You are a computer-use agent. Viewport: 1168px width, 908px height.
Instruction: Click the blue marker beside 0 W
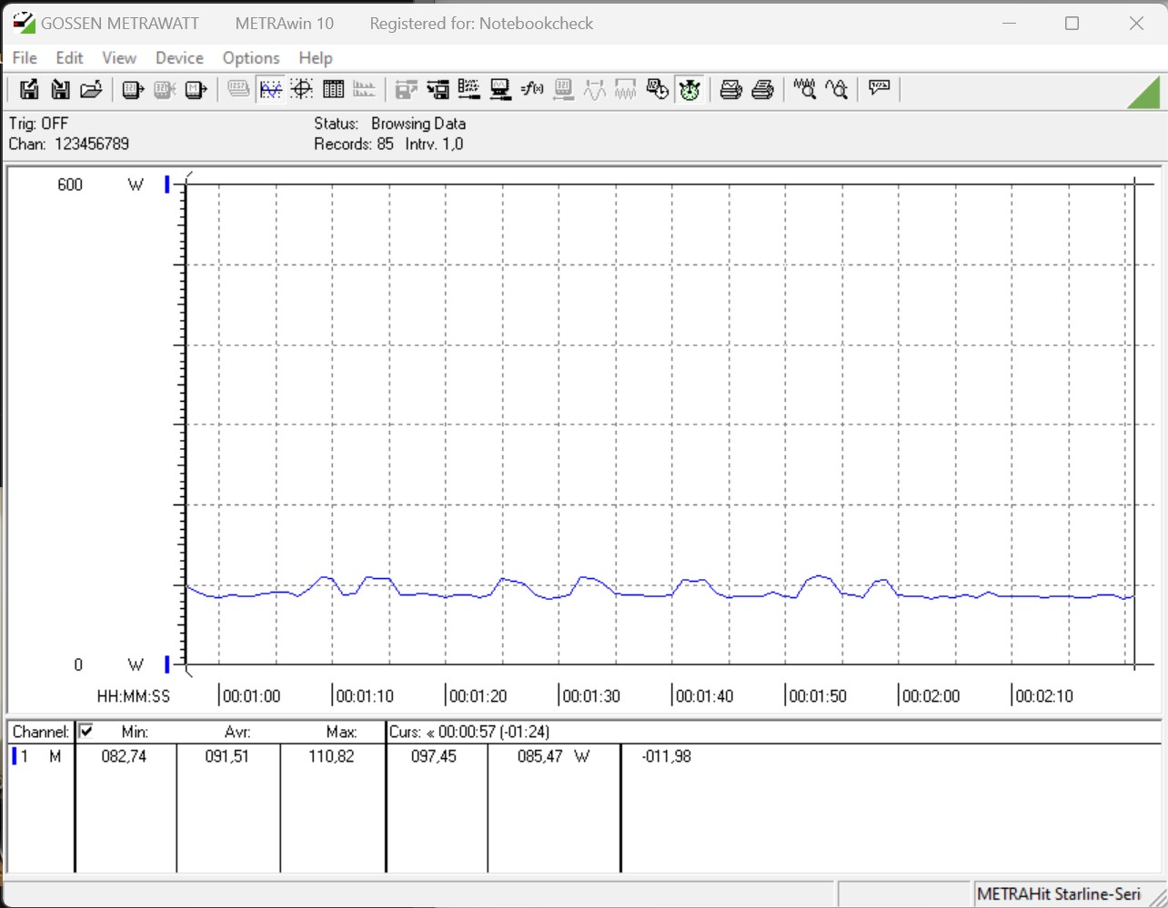(167, 664)
